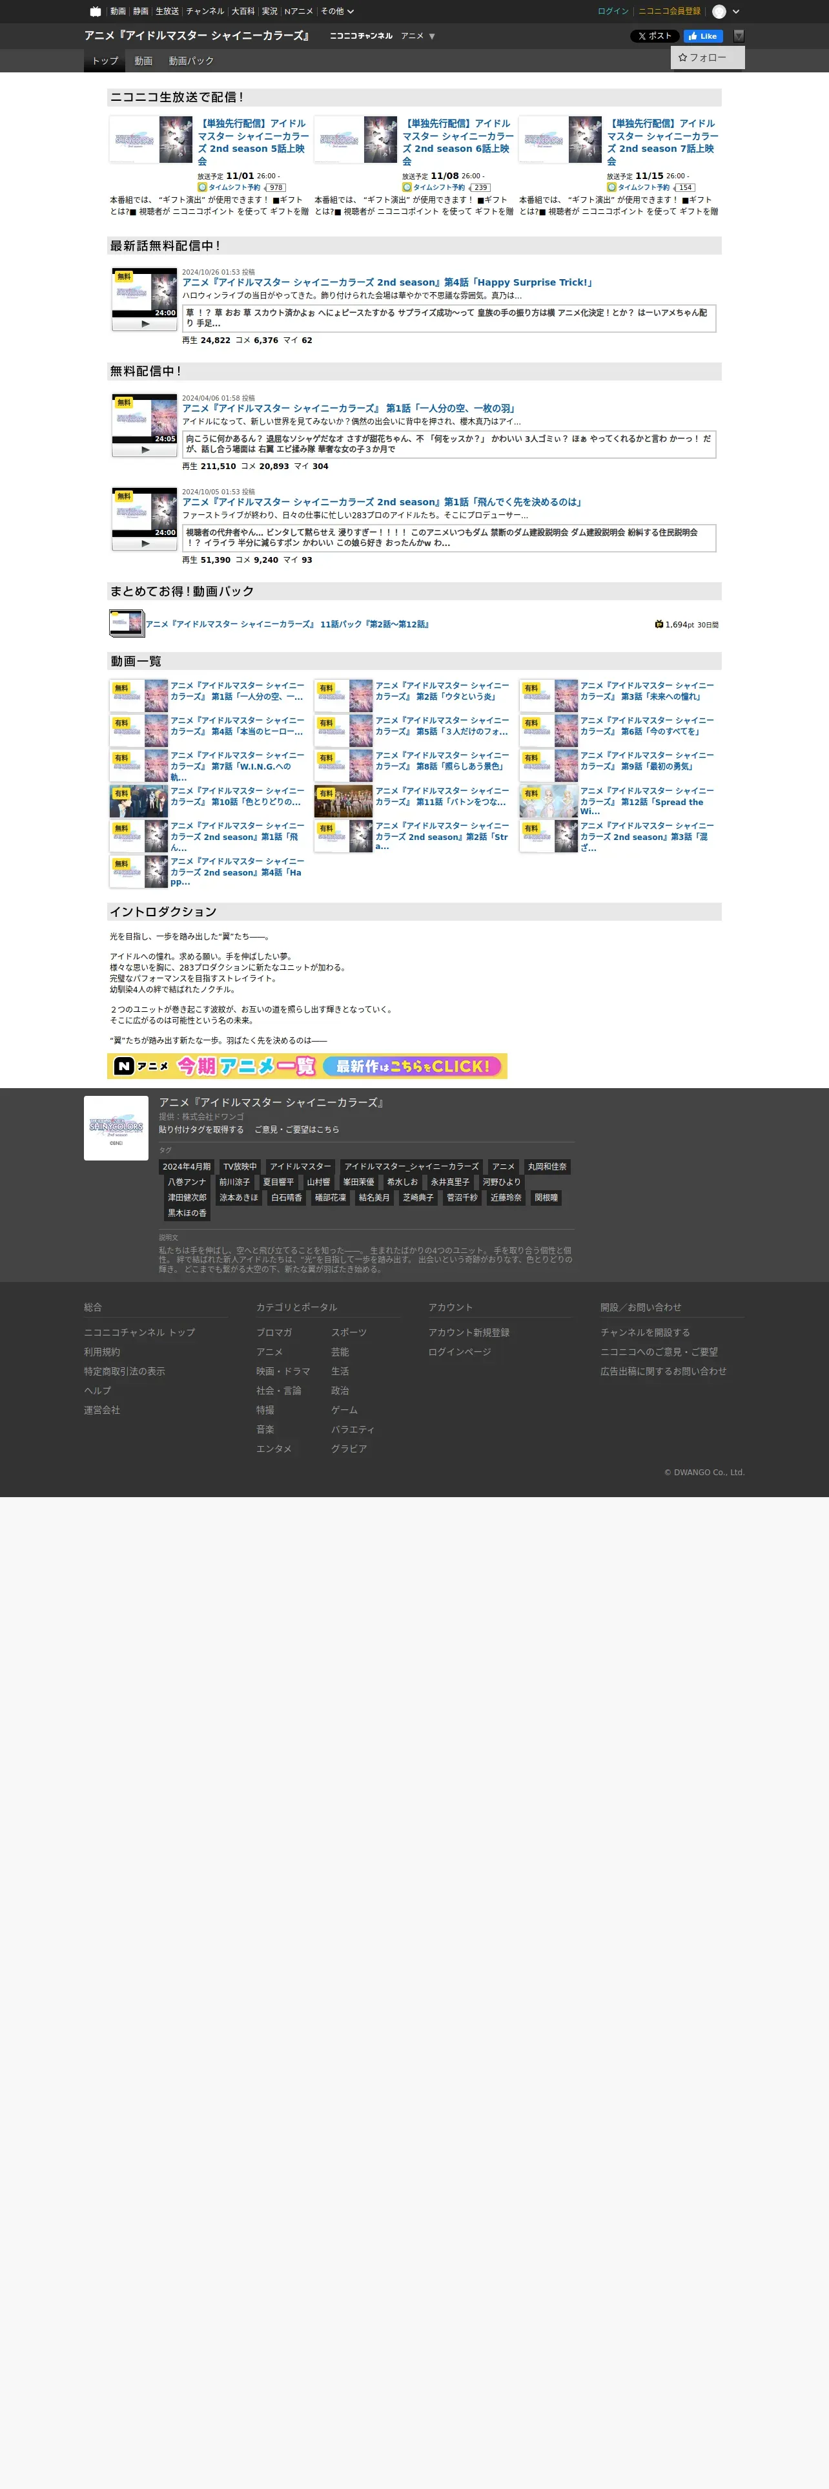Screen dimensions: 829x2489
Task: Click the 11話パック video pack icon
Action: click(127, 623)
